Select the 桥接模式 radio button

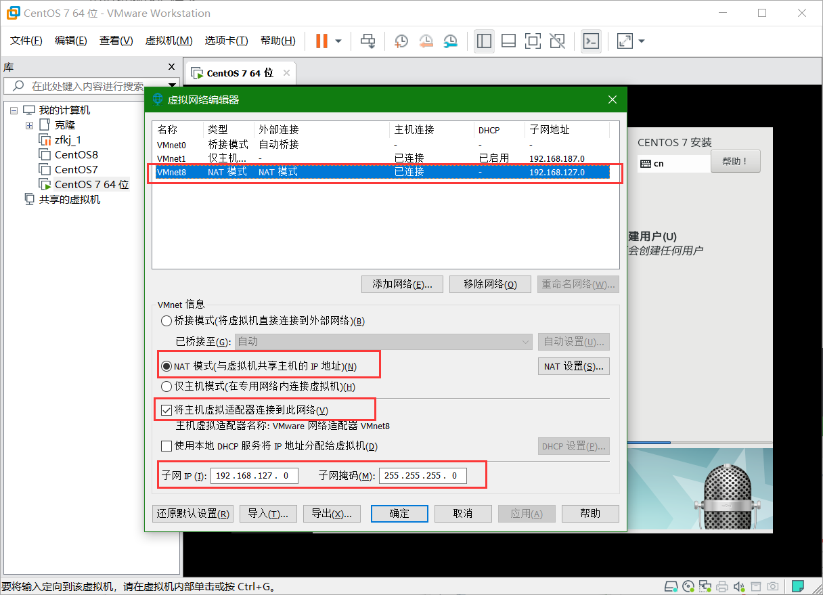(x=166, y=321)
